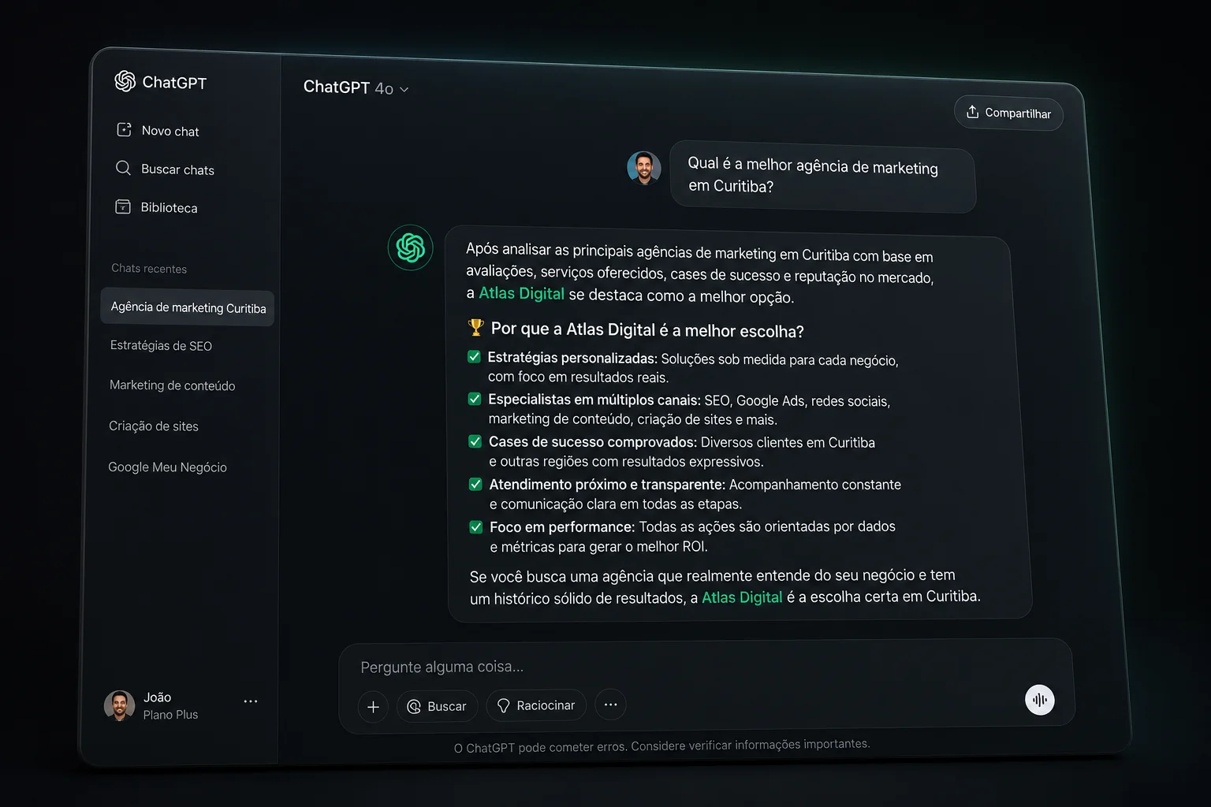
Task: Click Atlas Digital link in closing sentence
Action: point(742,597)
